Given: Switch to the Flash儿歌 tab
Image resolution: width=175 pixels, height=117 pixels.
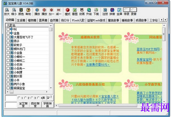Looking at the screenshot, I should 78,20.
